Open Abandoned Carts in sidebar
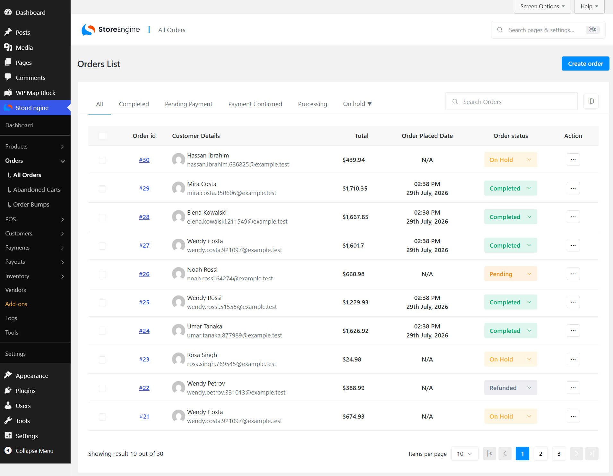The image size is (613, 476). pos(37,190)
